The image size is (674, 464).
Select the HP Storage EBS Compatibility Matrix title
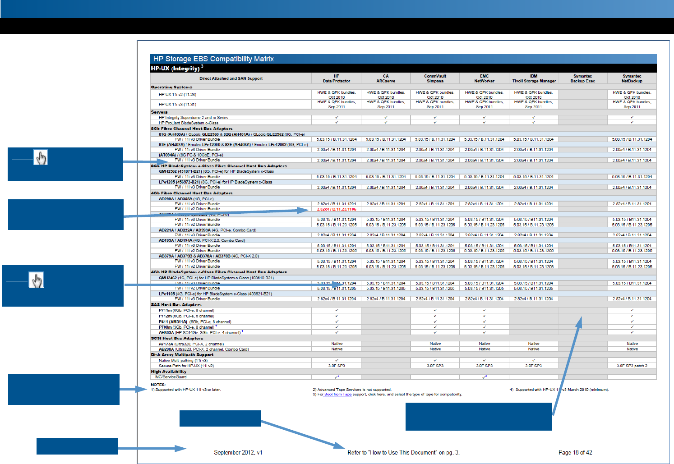click(x=213, y=59)
